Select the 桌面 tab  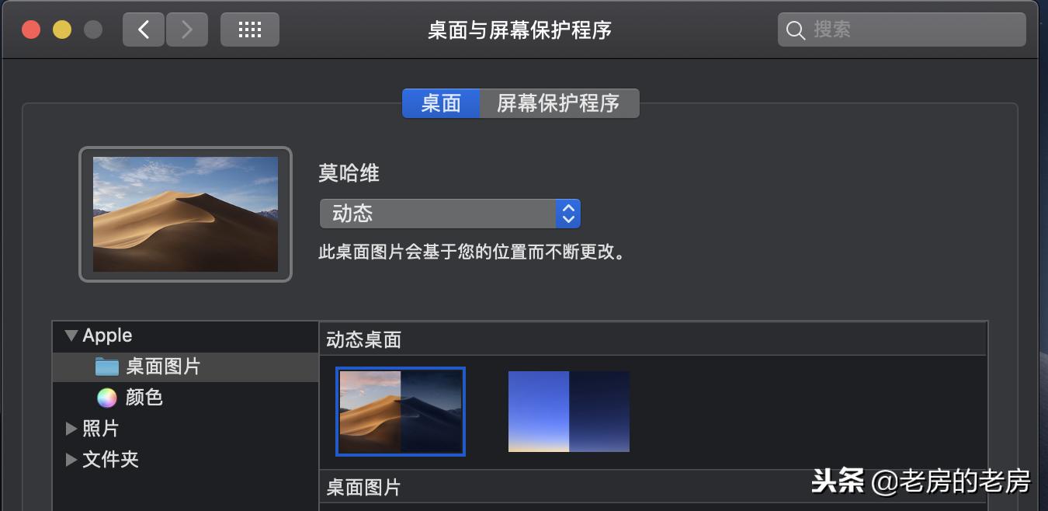(441, 103)
